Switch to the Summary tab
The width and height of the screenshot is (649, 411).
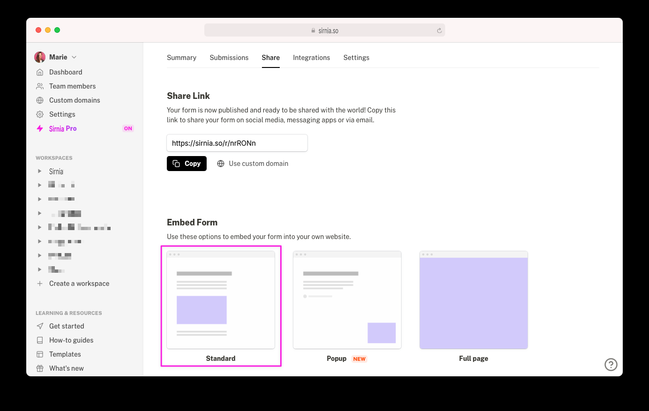[181, 58]
